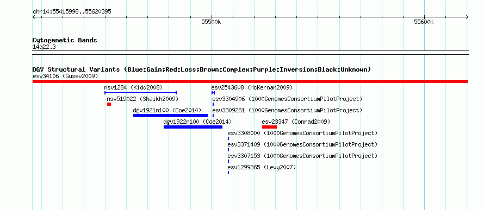The width and height of the screenshot is (484, 210).
Task: Click the chr14:55415998..55620395 coordinate text
Action: tap(72, 12)
